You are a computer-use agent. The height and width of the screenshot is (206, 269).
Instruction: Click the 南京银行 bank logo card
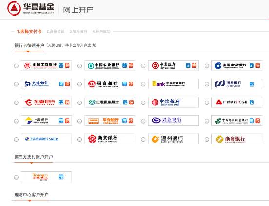pos(110,139)
